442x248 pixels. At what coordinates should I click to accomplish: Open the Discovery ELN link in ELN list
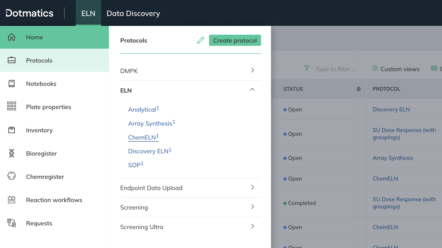150,151
